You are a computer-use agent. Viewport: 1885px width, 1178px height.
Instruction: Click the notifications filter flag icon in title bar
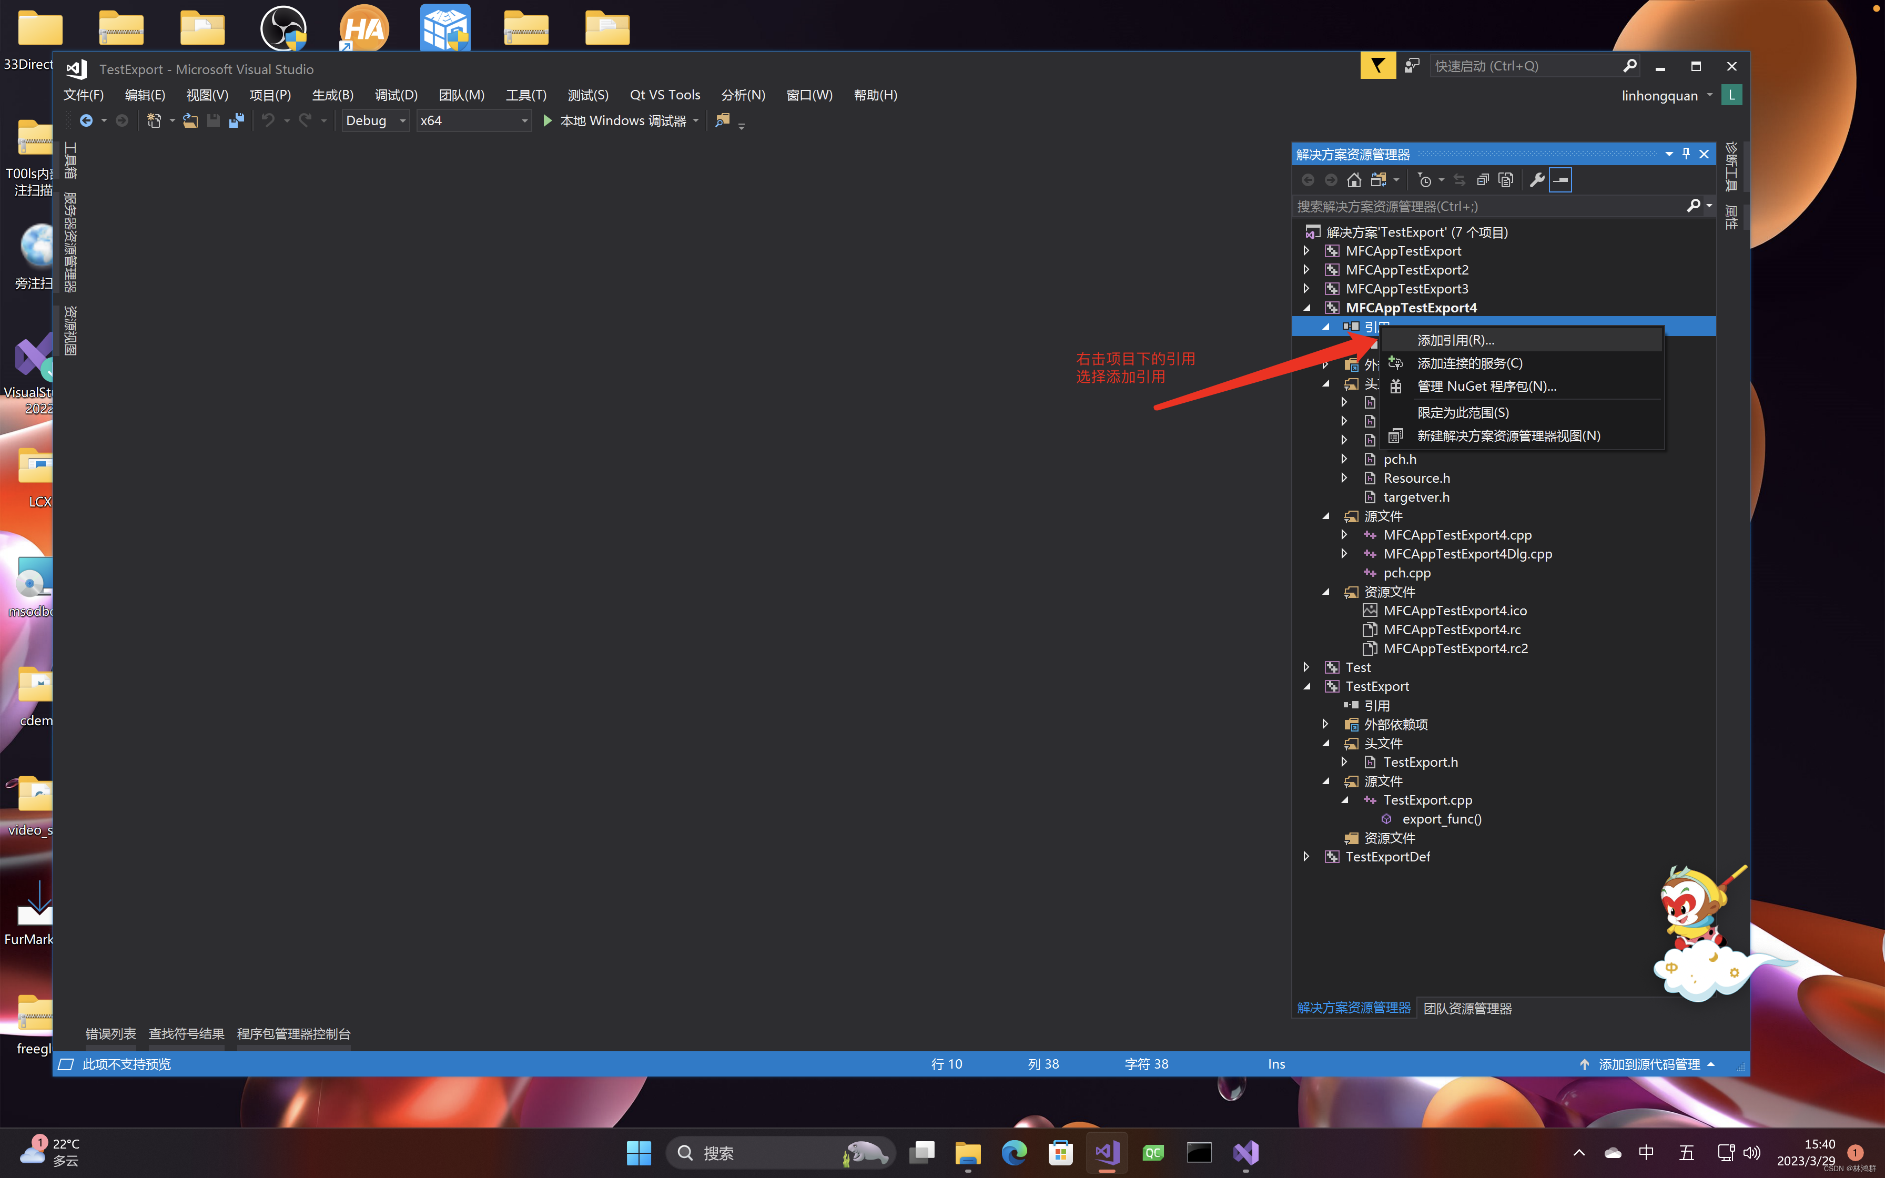(x=1377, y=65)
